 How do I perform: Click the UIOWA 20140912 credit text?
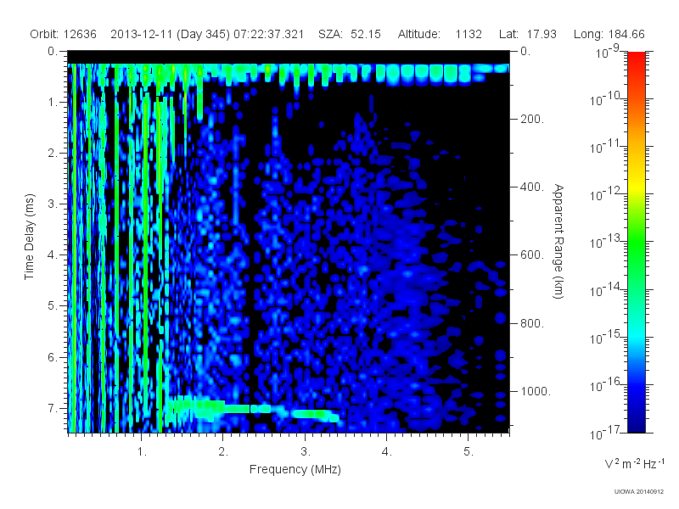(639, 492)
